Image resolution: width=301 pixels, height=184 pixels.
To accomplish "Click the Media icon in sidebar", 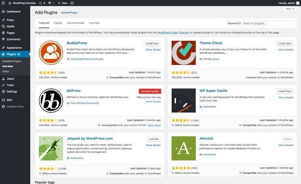I will point(3,26).
